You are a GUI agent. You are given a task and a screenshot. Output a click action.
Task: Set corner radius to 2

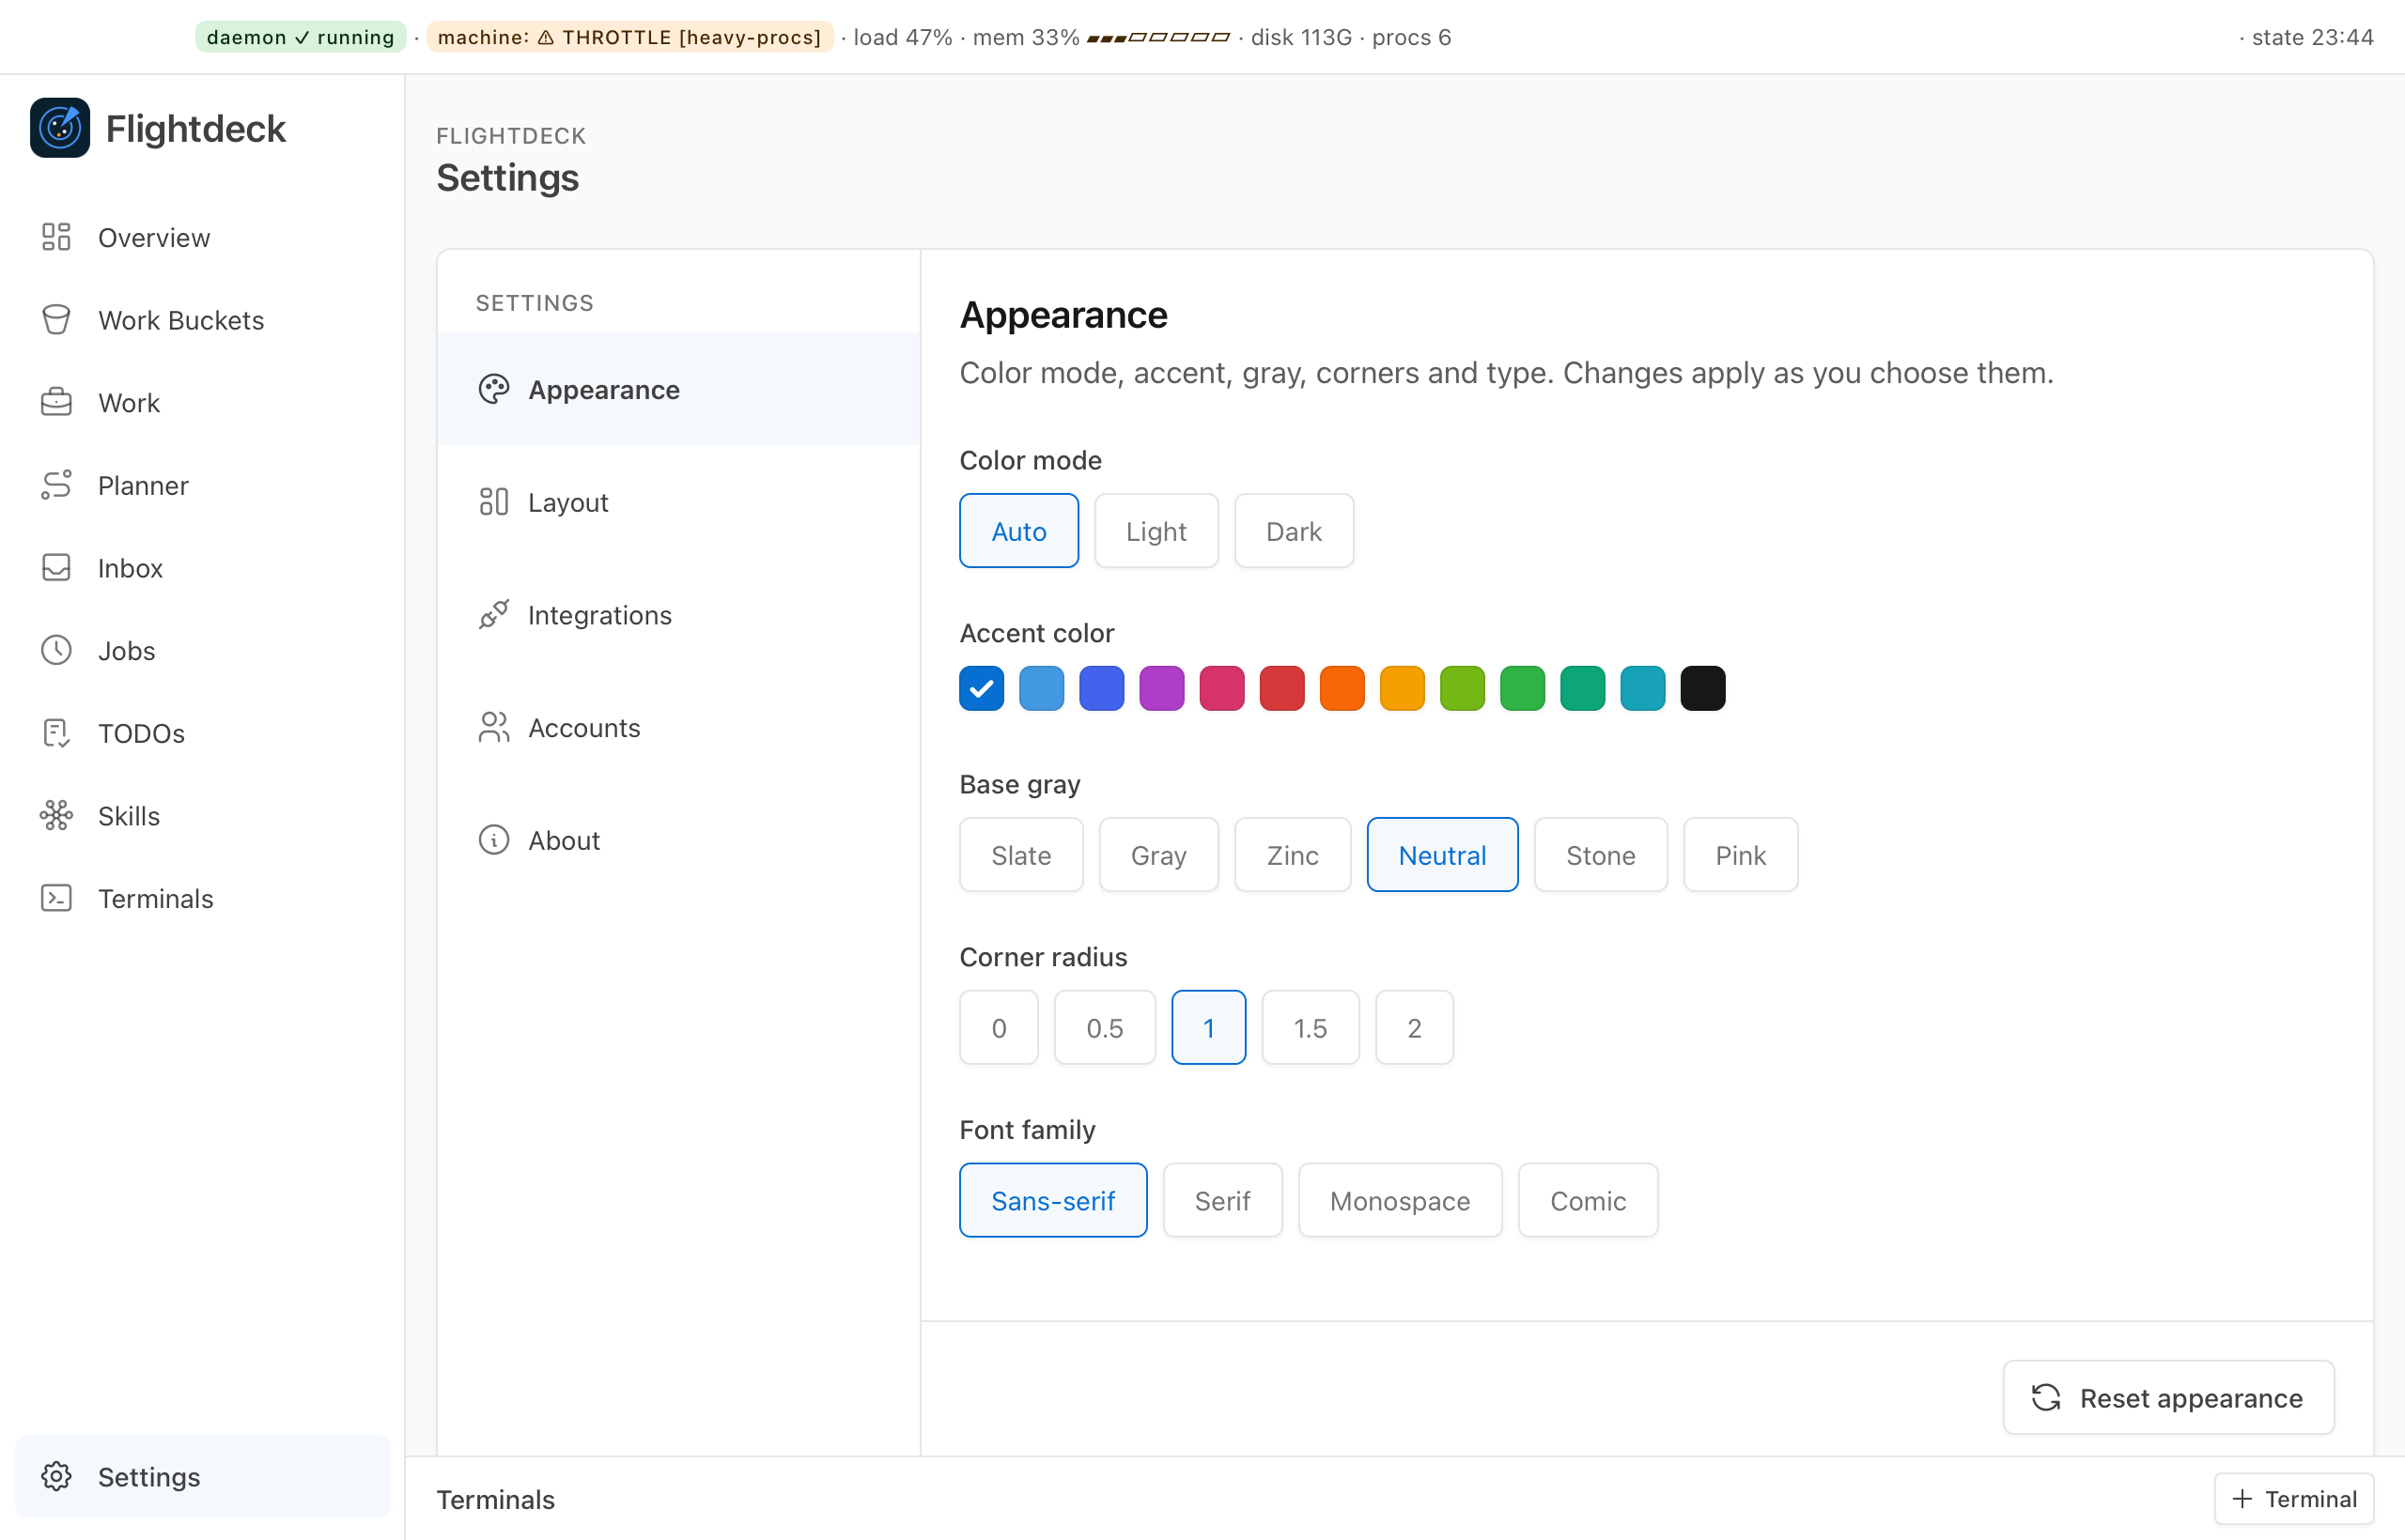tap(1414, 1028)
